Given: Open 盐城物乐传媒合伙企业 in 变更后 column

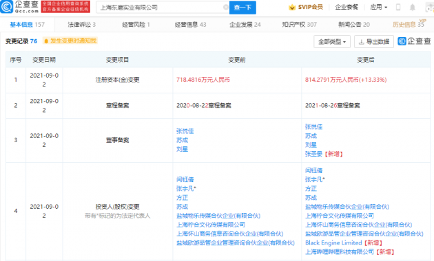Looking at the screenshot, I should tap(347, 207).
